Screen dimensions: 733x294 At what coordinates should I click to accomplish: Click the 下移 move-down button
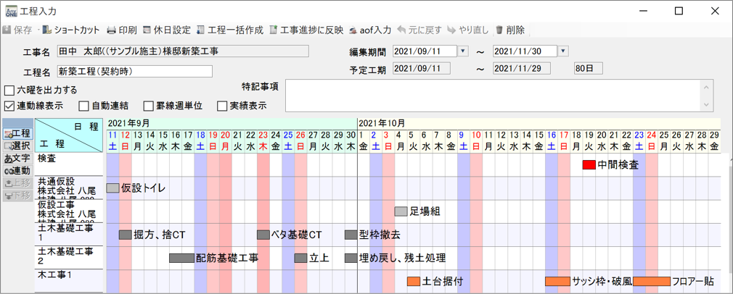(x=17, y=196)
